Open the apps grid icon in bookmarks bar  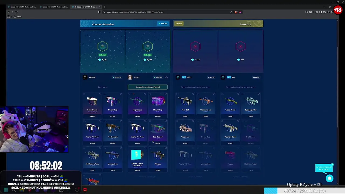pos(8,17)
